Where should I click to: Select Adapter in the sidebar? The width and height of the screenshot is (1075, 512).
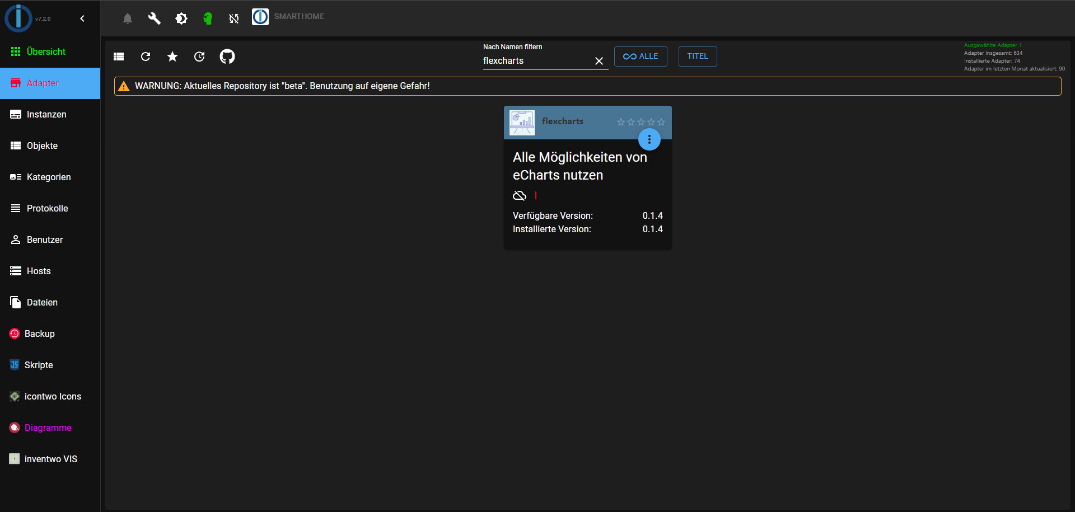50,83
